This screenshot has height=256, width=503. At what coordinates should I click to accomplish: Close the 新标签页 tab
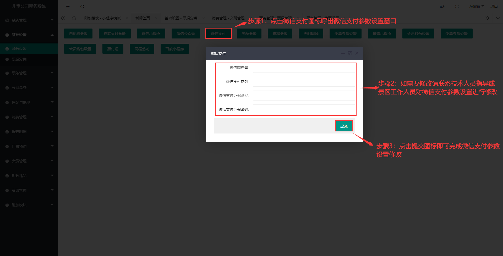coord(156,18)
